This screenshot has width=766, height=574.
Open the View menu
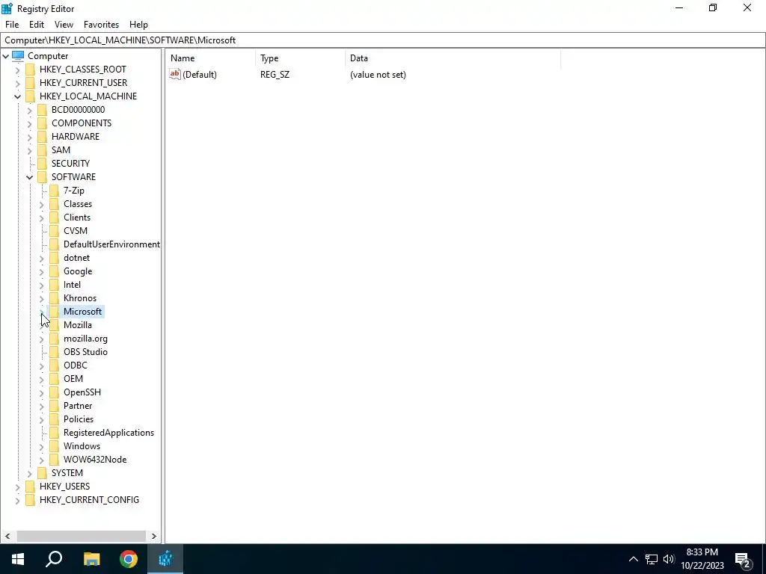[x=64, y=25]
